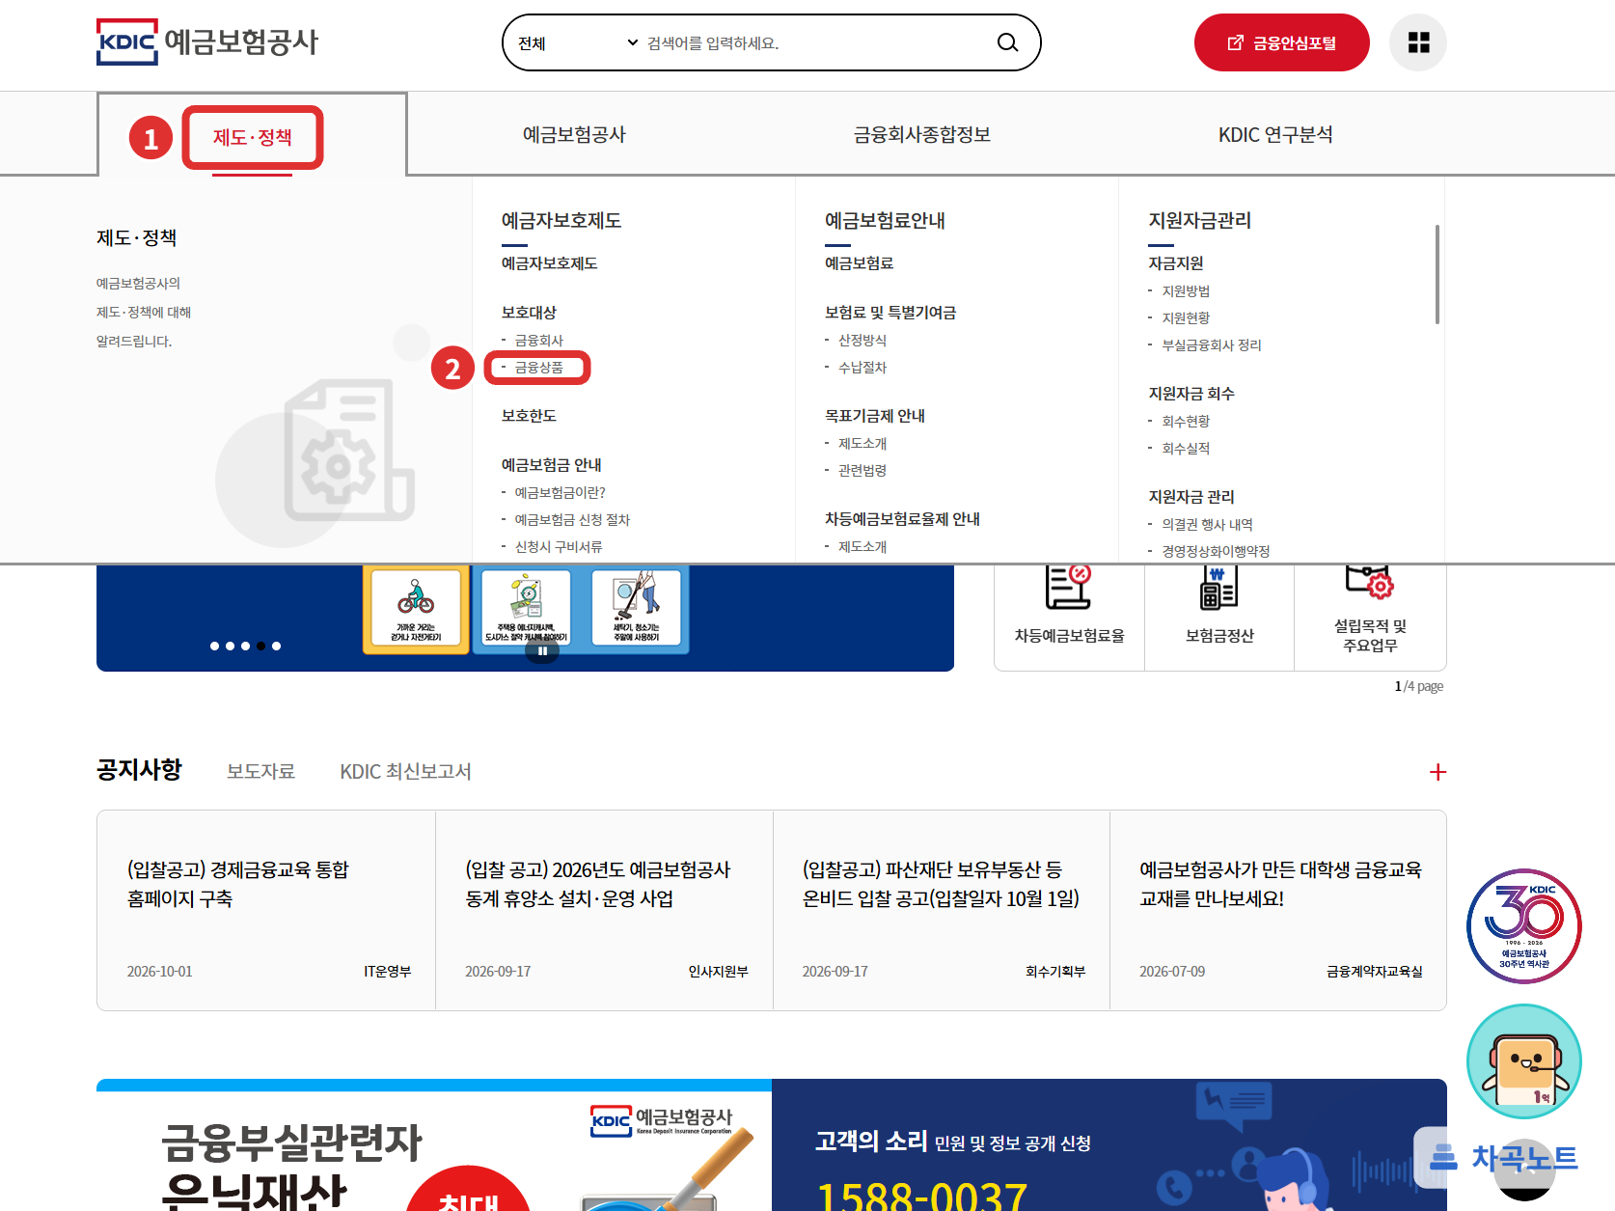Open the grid all-menu icon
This screenshot has height=1211, width=1615.
tap(1418, 42)
